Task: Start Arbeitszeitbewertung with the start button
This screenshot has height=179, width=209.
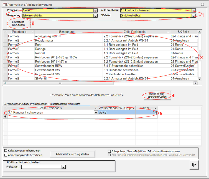Action: (x=73, y=154)
